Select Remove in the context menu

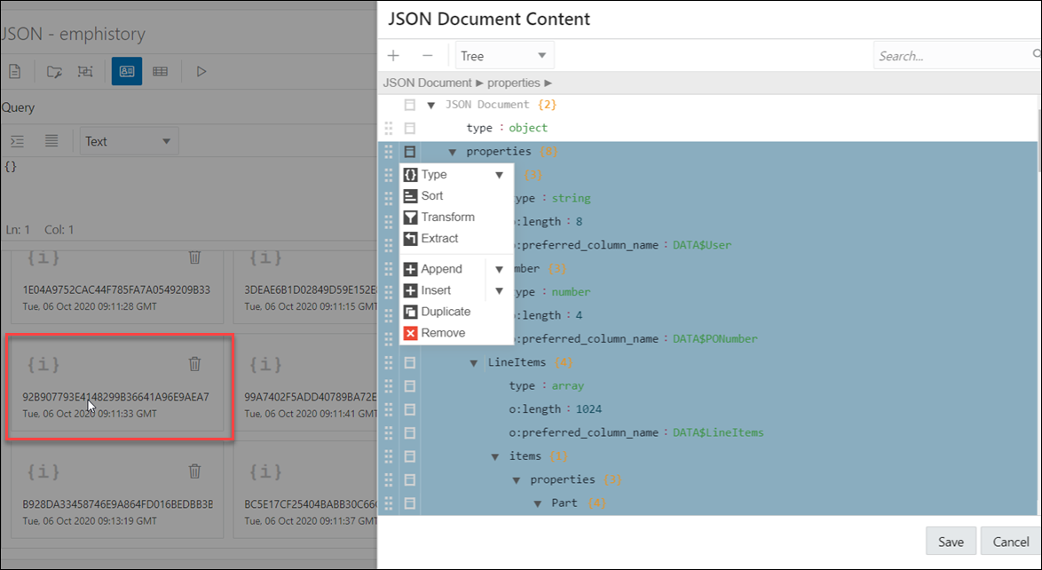[x=443, y=333]
